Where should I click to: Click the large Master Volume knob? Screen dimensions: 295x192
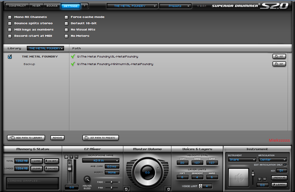[x=147, y=173]
